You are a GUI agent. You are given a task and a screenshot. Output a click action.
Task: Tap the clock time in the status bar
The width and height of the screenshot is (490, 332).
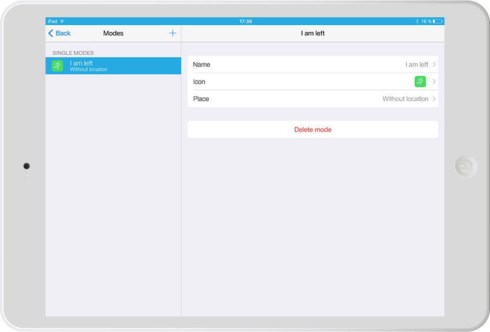point(246,21)
